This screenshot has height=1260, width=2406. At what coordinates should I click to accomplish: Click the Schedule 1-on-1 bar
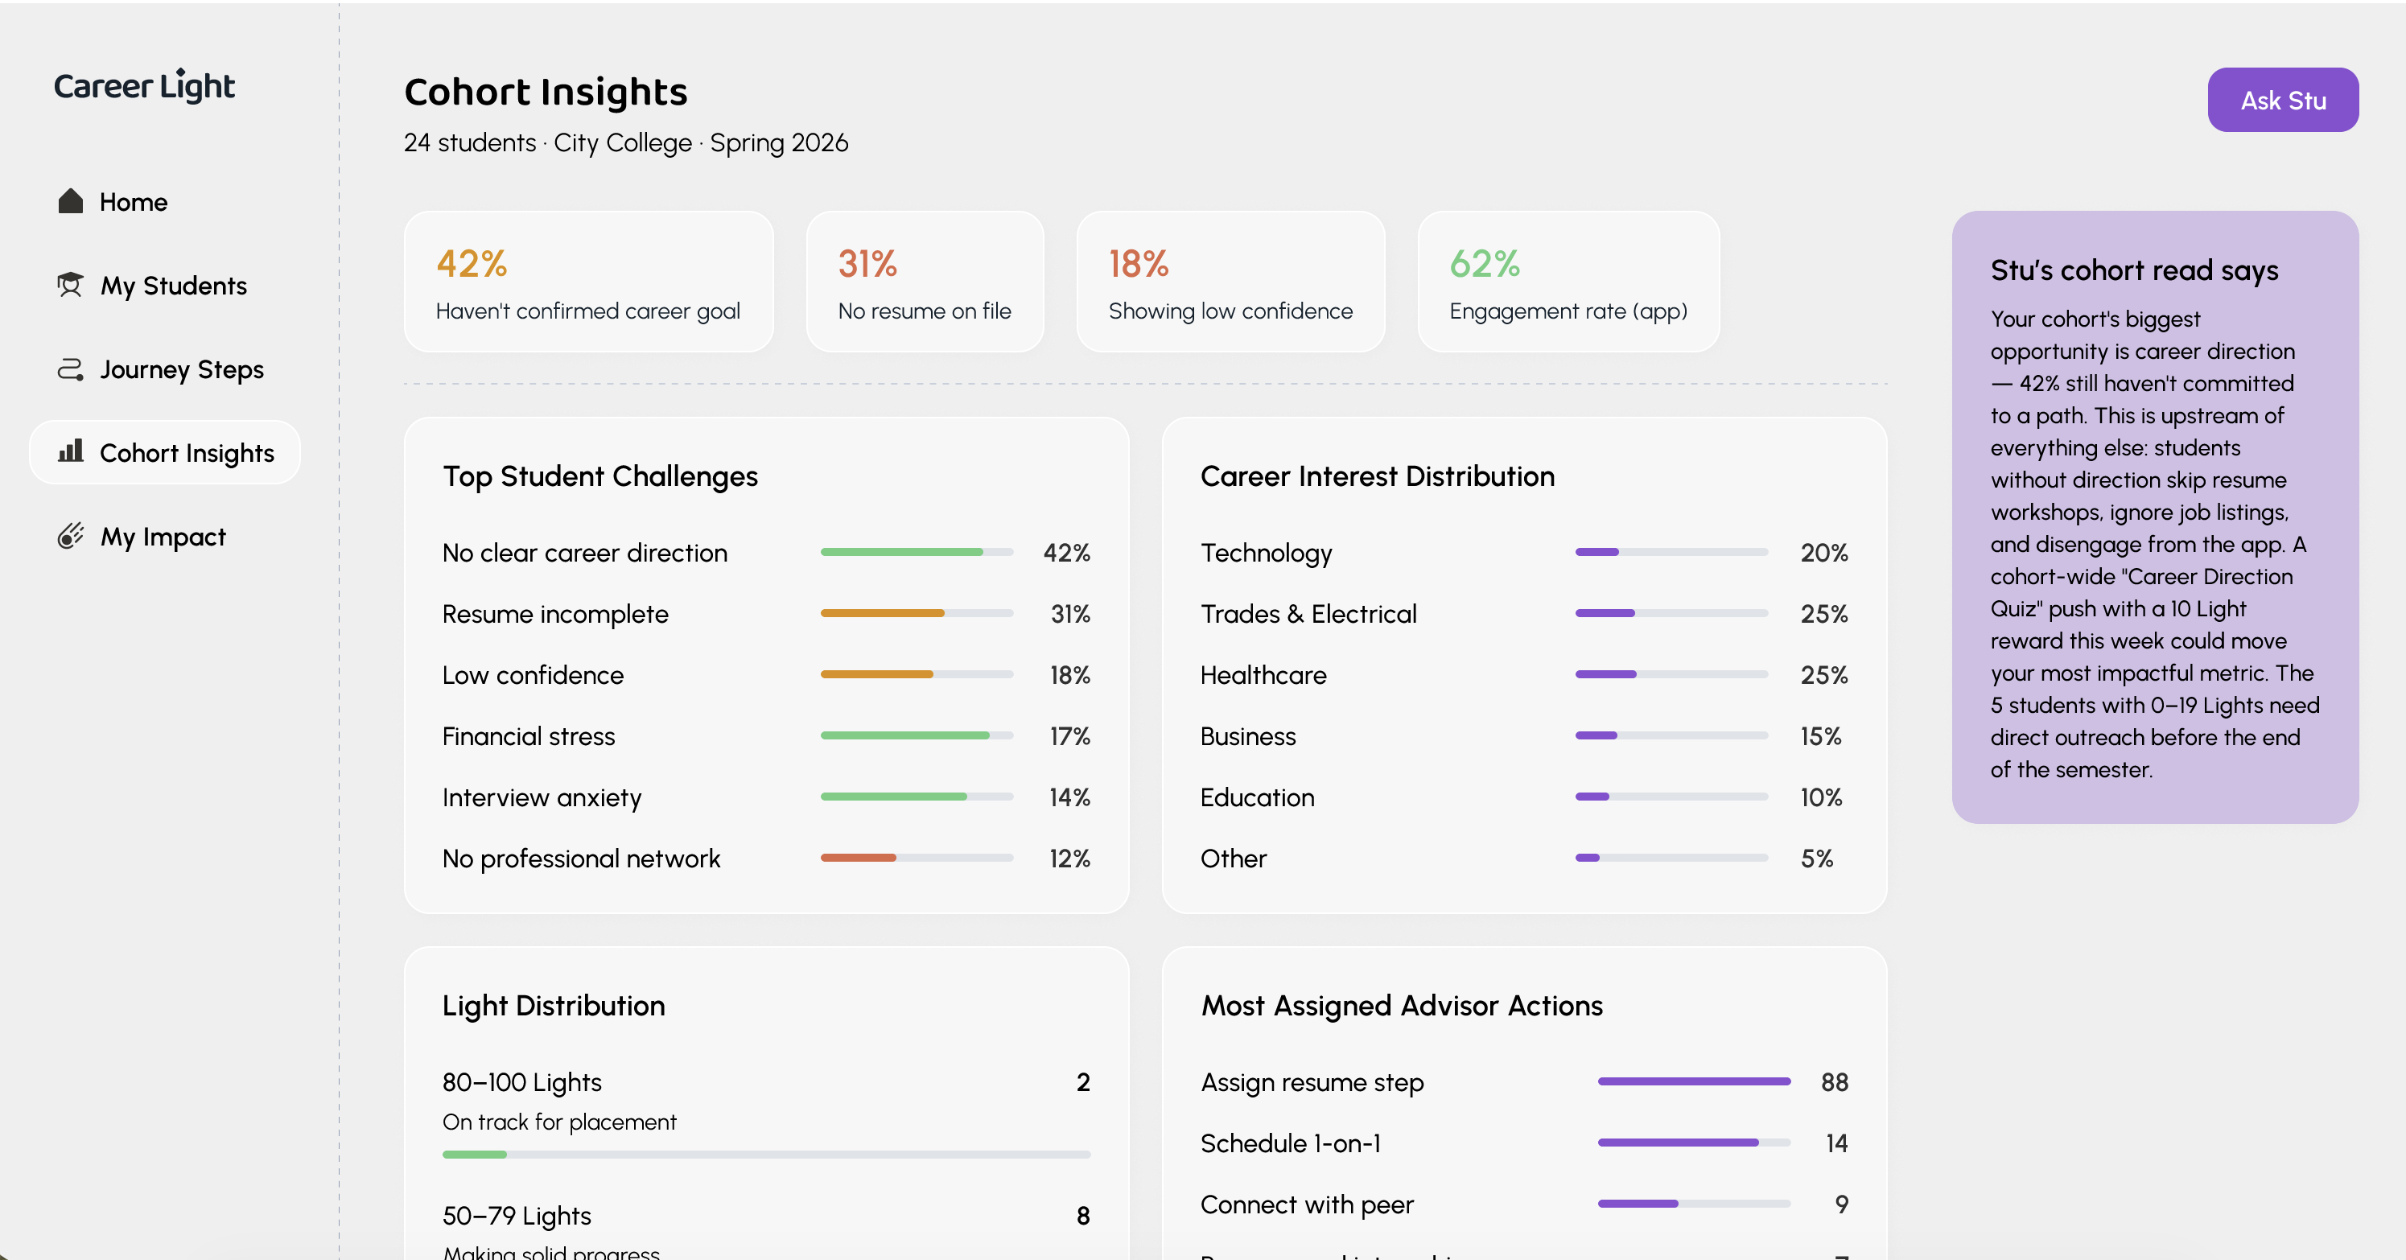click(1695, 1143)
